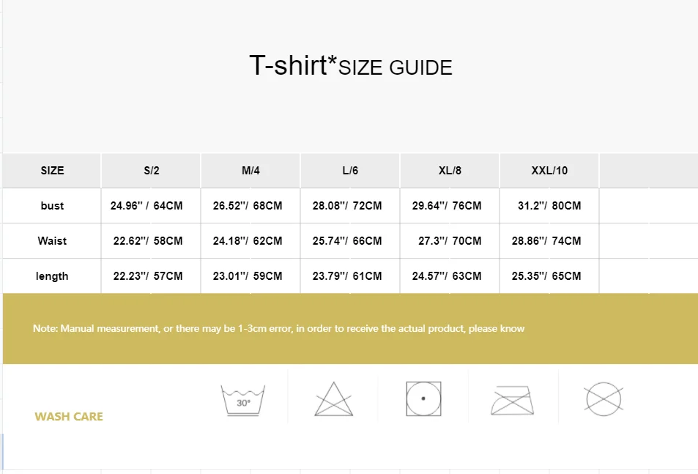The height and width of the screenshot is (474, 698).
Task: Click the bust row label
Action: point(52,206)
